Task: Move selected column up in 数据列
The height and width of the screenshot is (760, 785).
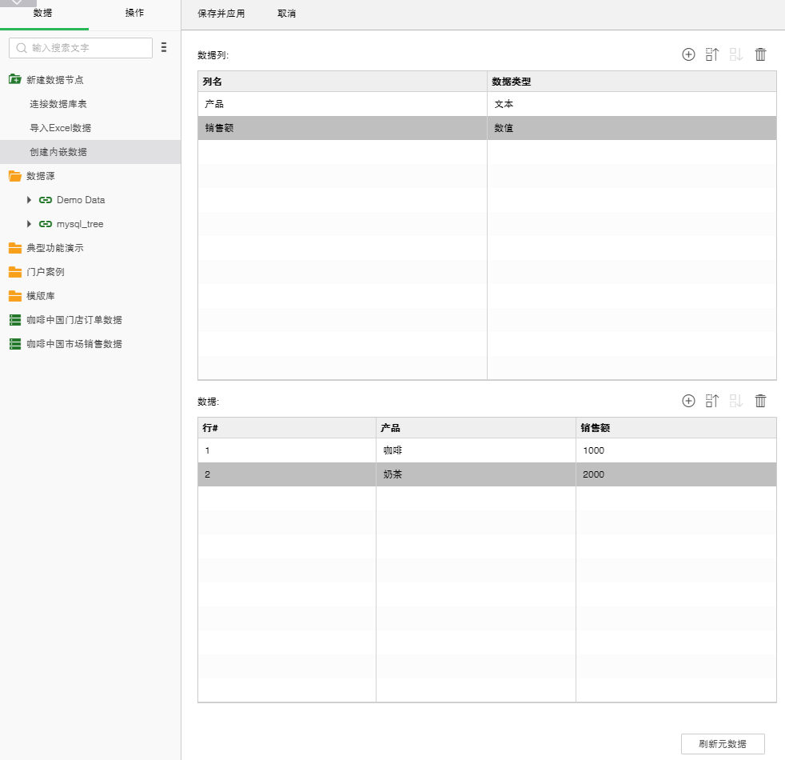Action: pos(712,54)
